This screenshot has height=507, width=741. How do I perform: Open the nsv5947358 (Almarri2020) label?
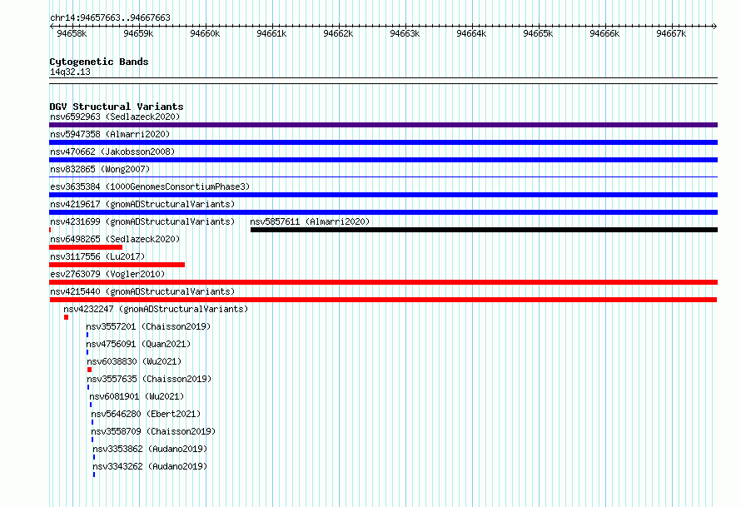(110, 134)
